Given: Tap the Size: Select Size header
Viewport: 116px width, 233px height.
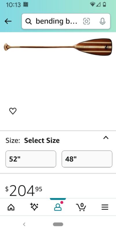Looking at the screenshot, I should point(32,140).
